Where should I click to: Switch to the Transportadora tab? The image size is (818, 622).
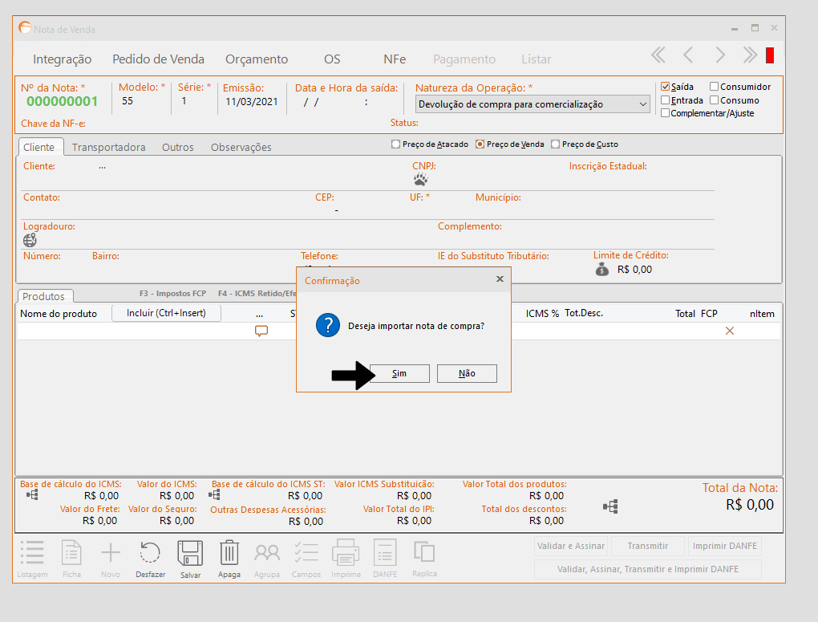click(108, 148)
